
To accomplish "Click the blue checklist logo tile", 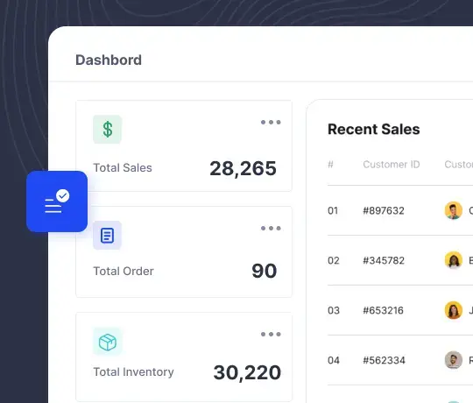I will pos(57,201).
